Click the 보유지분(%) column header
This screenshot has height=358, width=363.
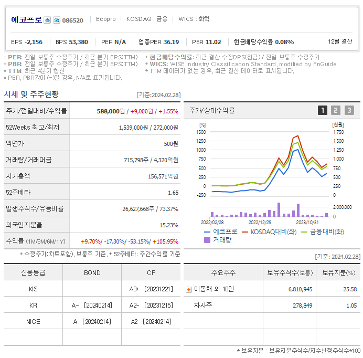(338, 272)
